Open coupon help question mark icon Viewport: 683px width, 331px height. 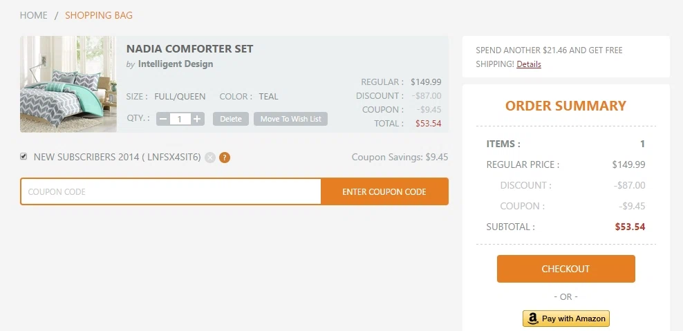tap(225, 158)
